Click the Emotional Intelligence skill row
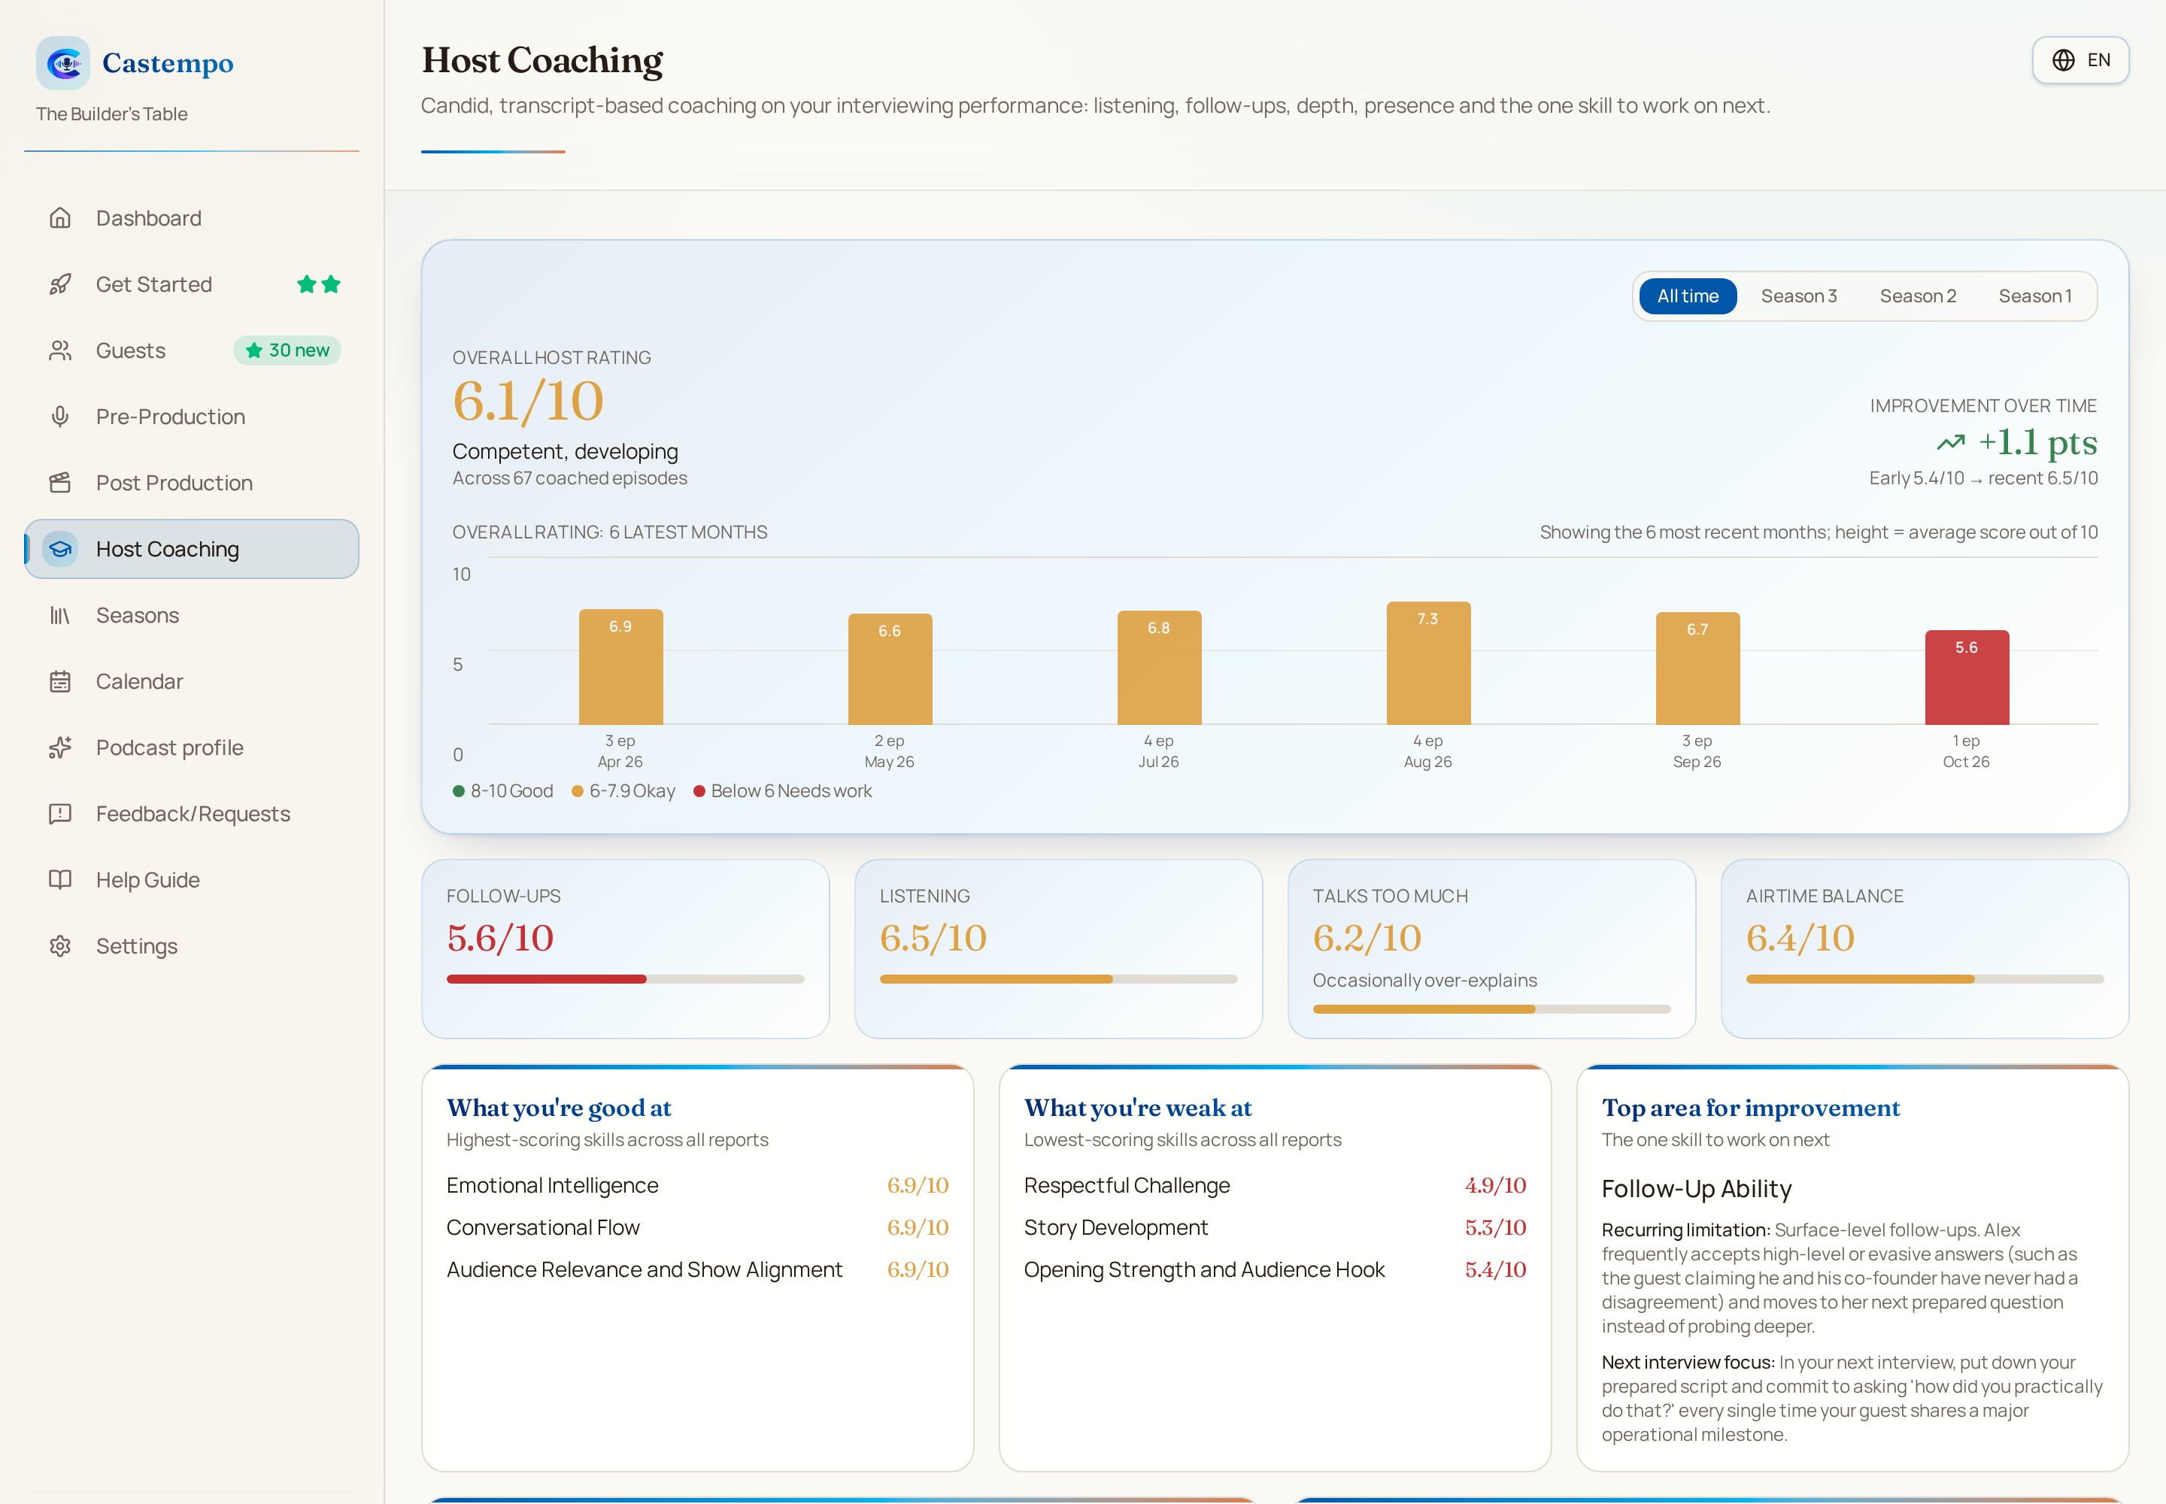The width and height of the screenshot is (2166, 1504). point(697,1185)
